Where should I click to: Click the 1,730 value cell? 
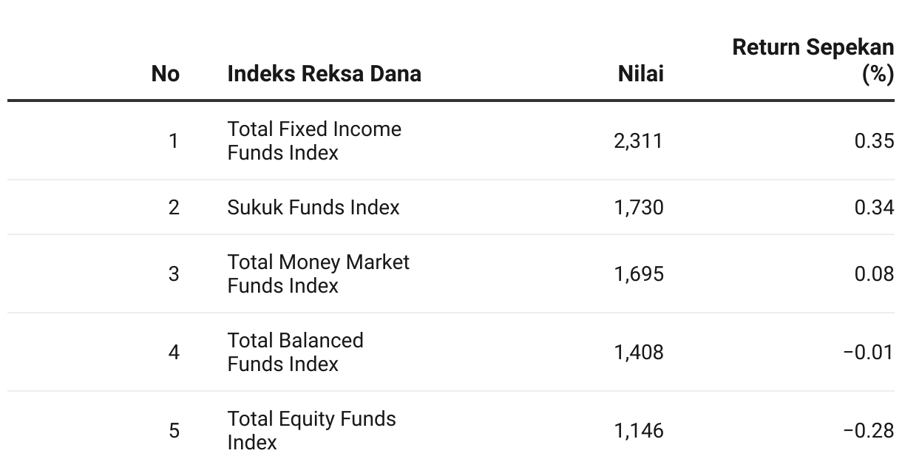tap(639, 207)
